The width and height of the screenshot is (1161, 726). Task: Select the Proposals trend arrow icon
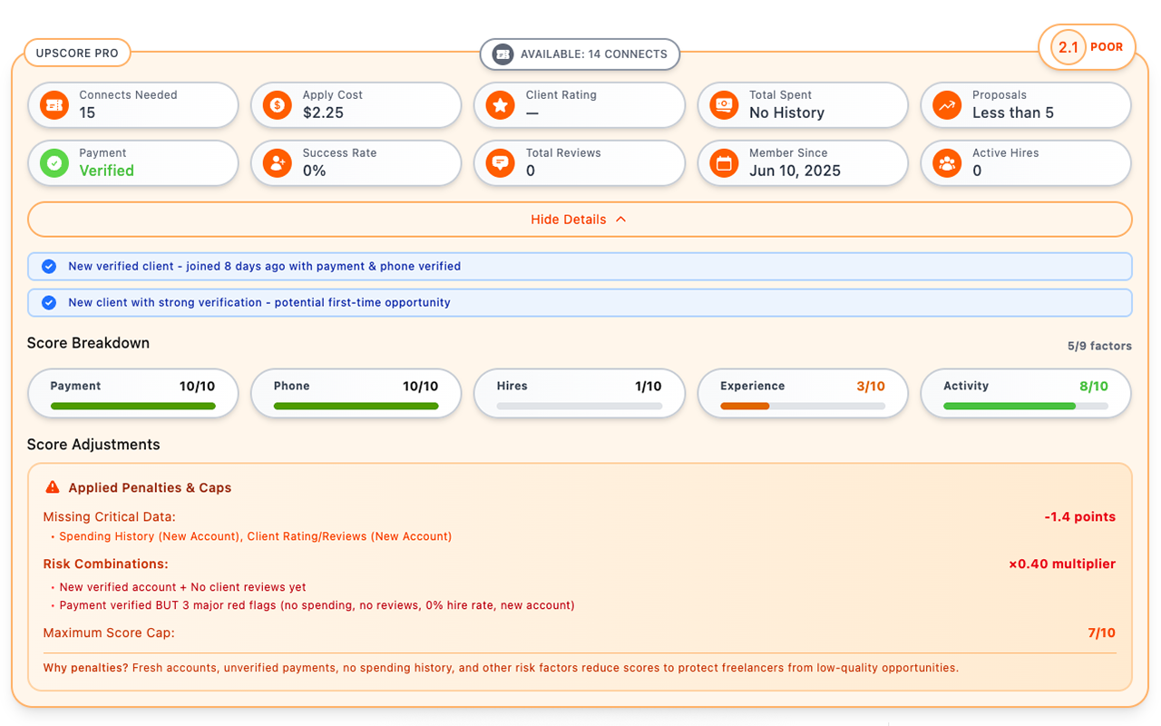click(945, 105)
